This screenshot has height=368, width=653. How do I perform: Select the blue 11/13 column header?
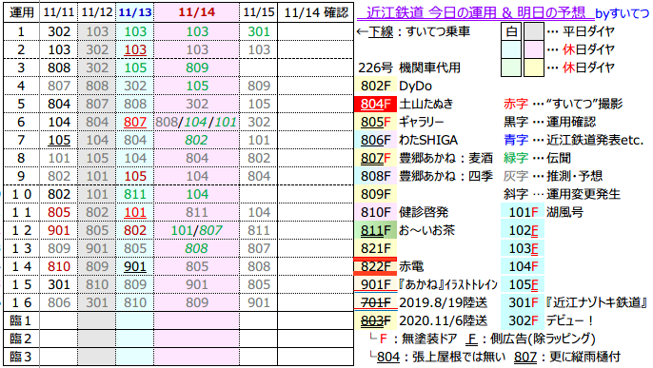coord(135,12)
